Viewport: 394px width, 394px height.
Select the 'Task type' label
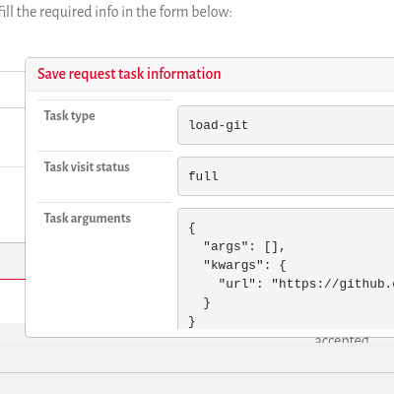tap(70, 116)
